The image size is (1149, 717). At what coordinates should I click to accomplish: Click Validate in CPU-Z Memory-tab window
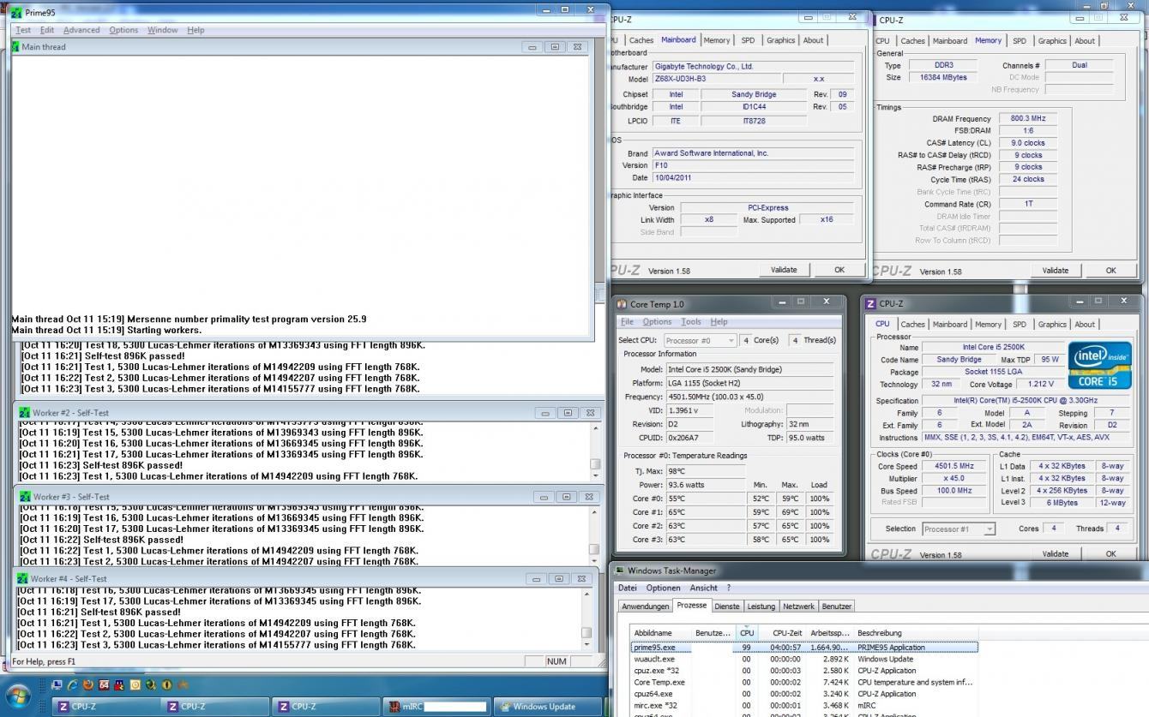point(1055,271)
